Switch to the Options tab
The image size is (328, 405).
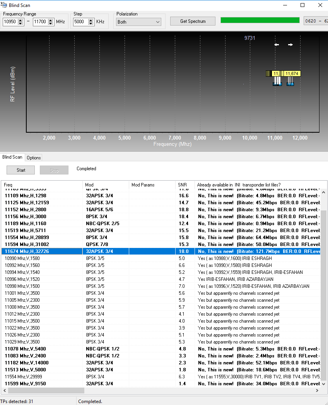click(x=34, y=157)
